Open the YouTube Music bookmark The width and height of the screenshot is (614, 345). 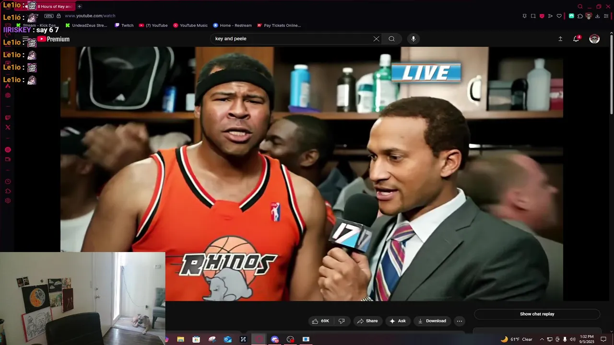pyautogui.click(x=190, y=25)
